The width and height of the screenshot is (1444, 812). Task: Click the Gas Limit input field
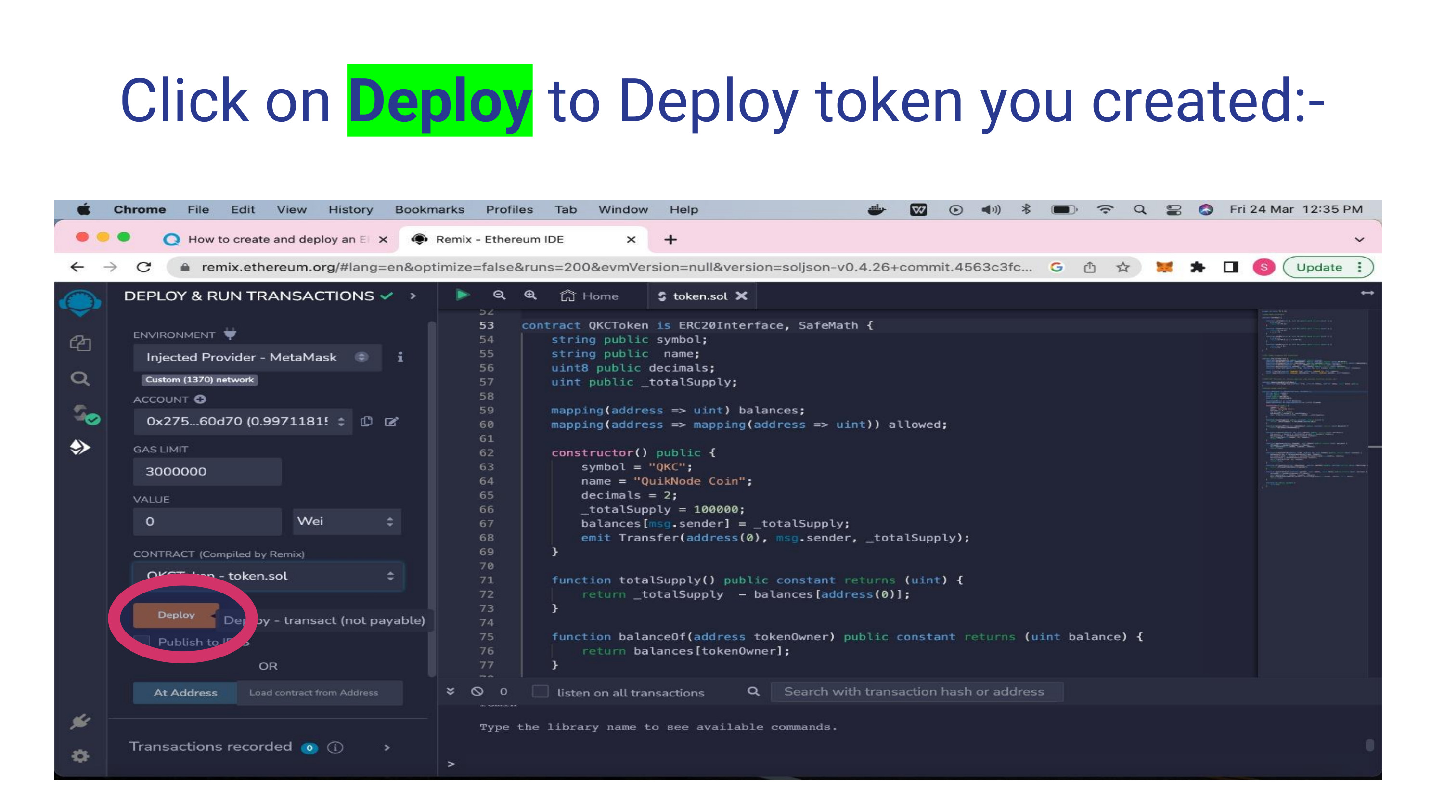207,471
